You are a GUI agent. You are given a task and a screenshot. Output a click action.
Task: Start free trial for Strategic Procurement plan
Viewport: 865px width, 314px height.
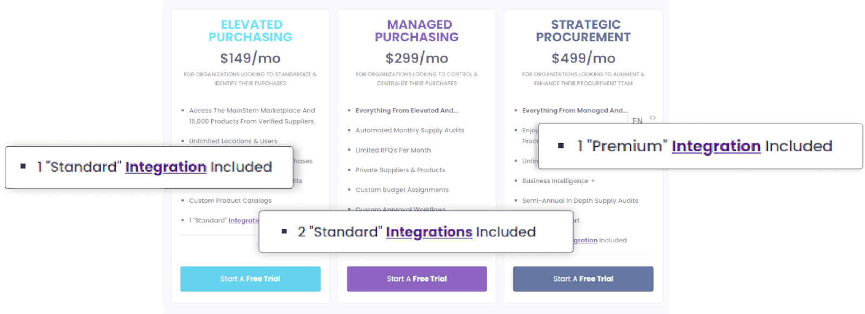click(x=583, y=279)
